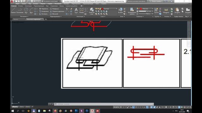Open the status bar customization menu icon
This screenshot has height=113, width=202.
tap(190, 107)
